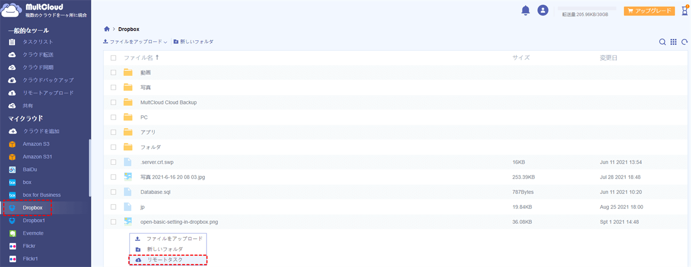Open the user account avatar
Screen dimensions: 691x267
[543, 10]
